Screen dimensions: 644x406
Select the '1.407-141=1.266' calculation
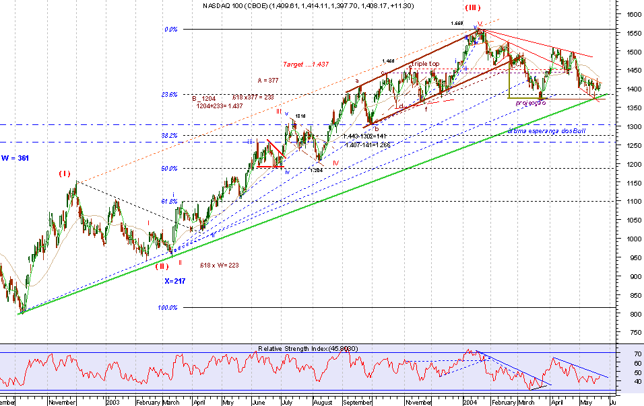(x=368, y=145)
